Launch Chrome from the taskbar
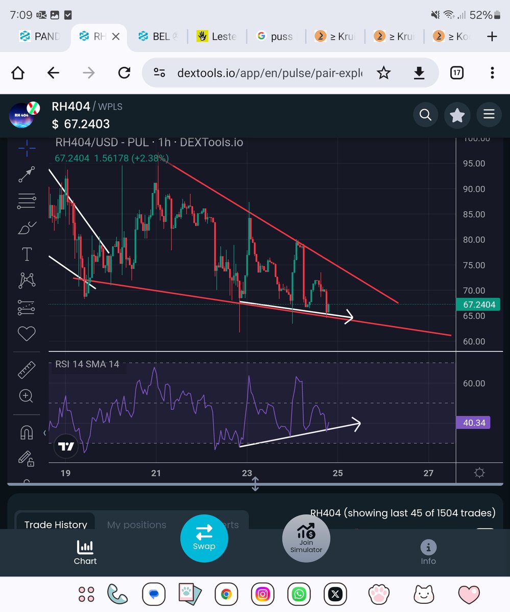 (226, 594)
